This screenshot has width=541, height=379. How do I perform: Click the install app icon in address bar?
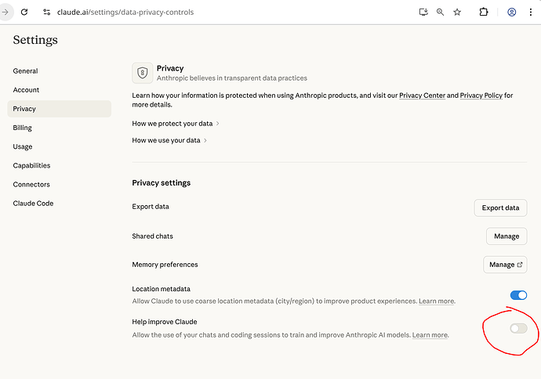coord(423,13)
